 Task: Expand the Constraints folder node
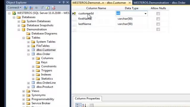[x=33, y=67]
